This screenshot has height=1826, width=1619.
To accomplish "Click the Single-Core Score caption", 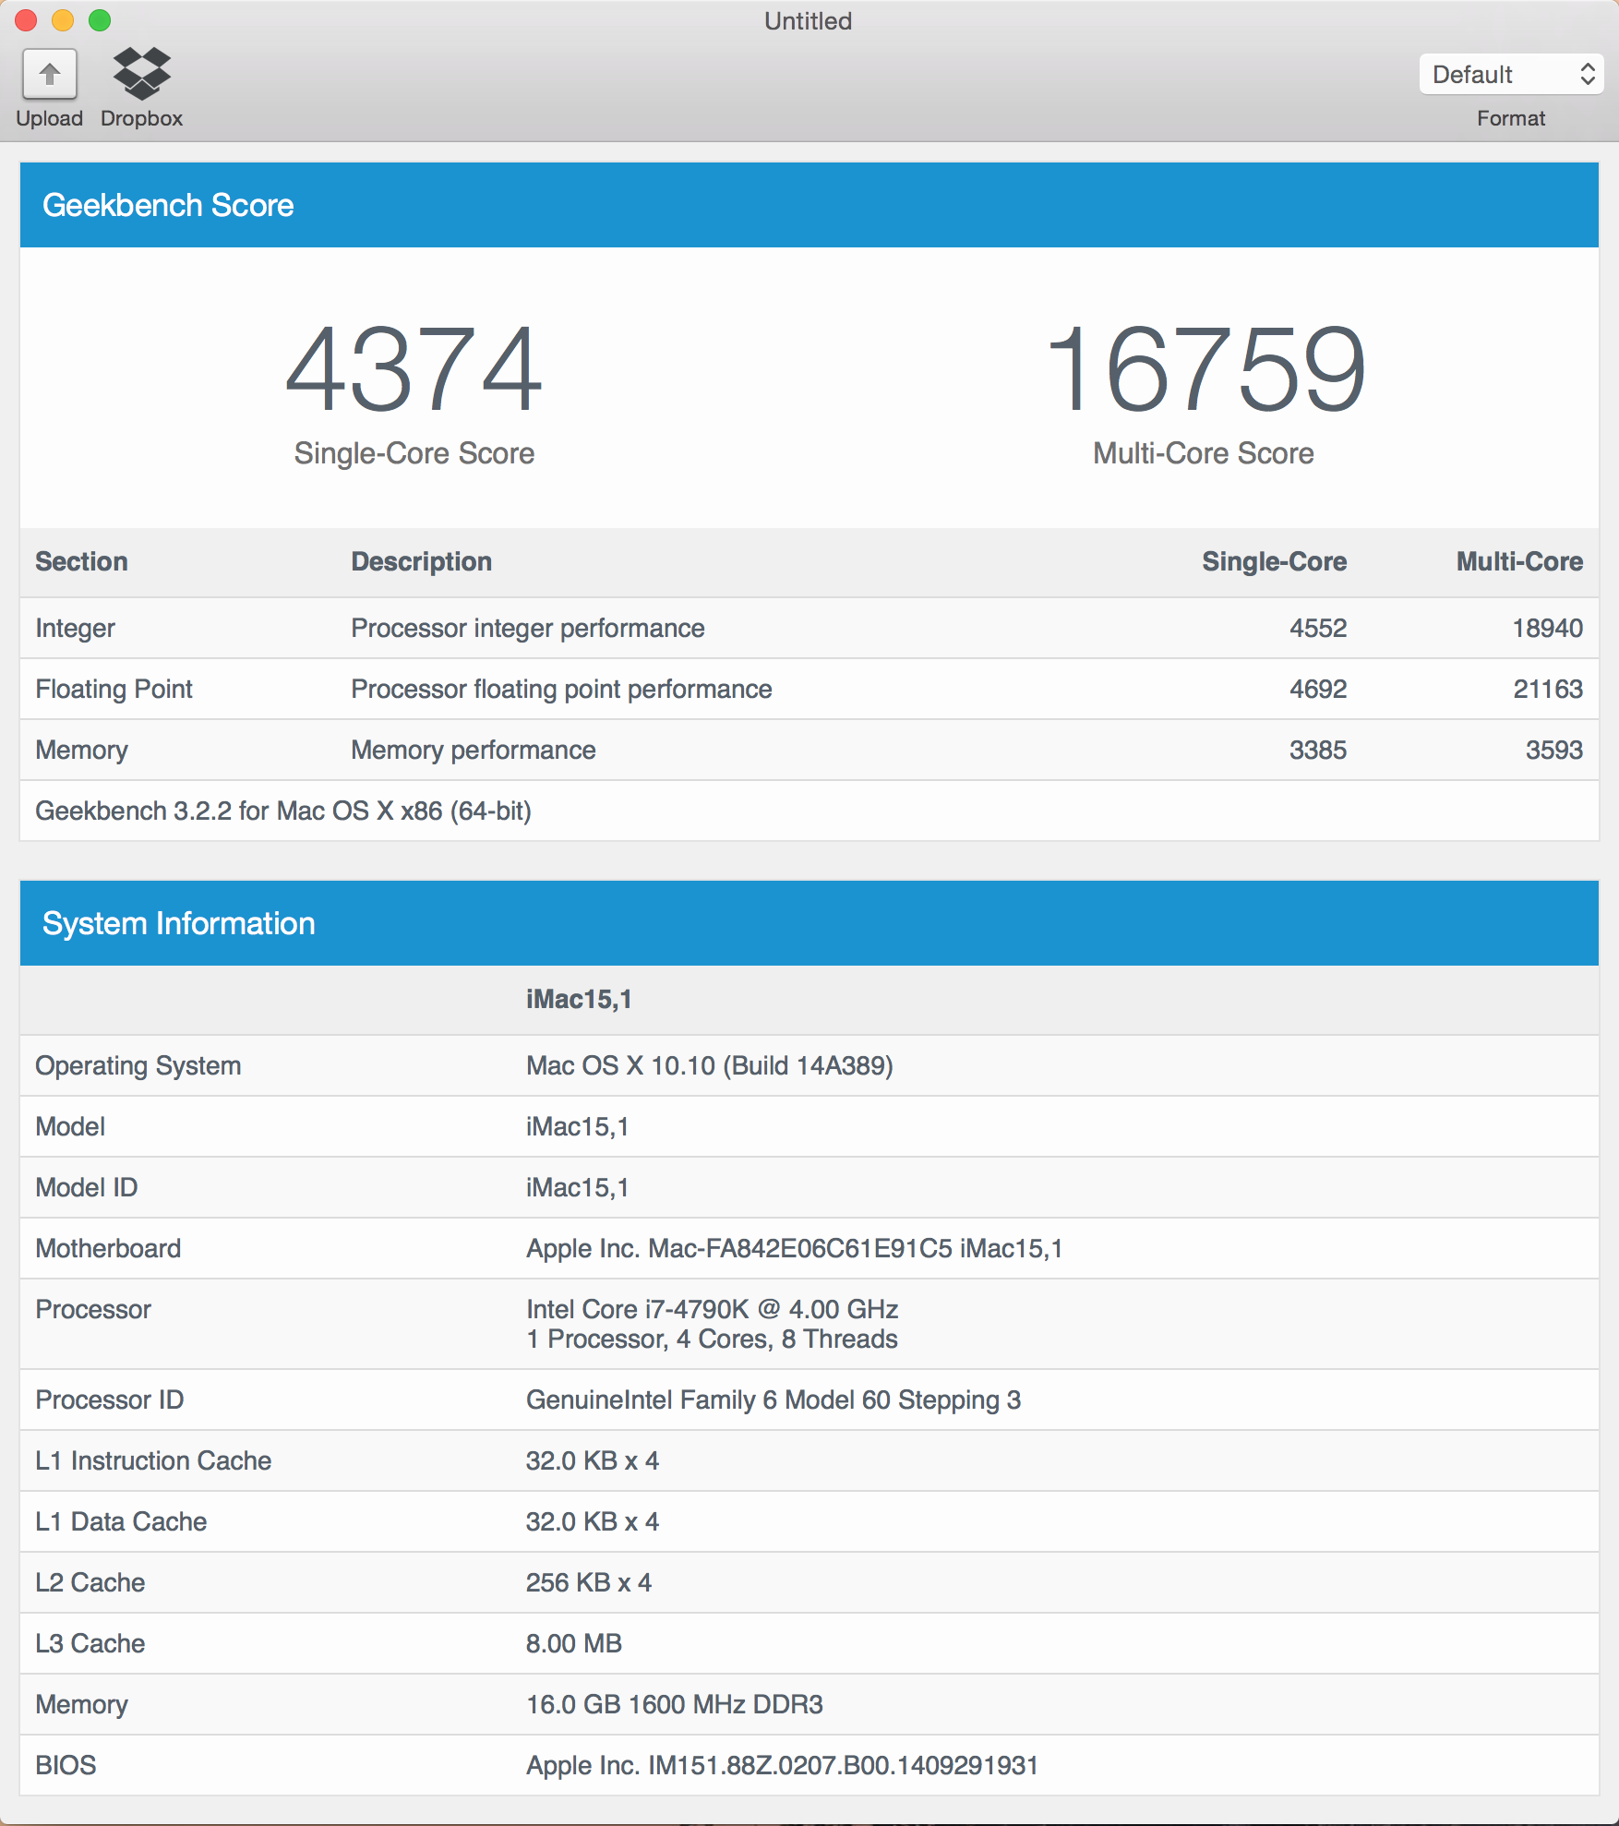I will [414, 453].
